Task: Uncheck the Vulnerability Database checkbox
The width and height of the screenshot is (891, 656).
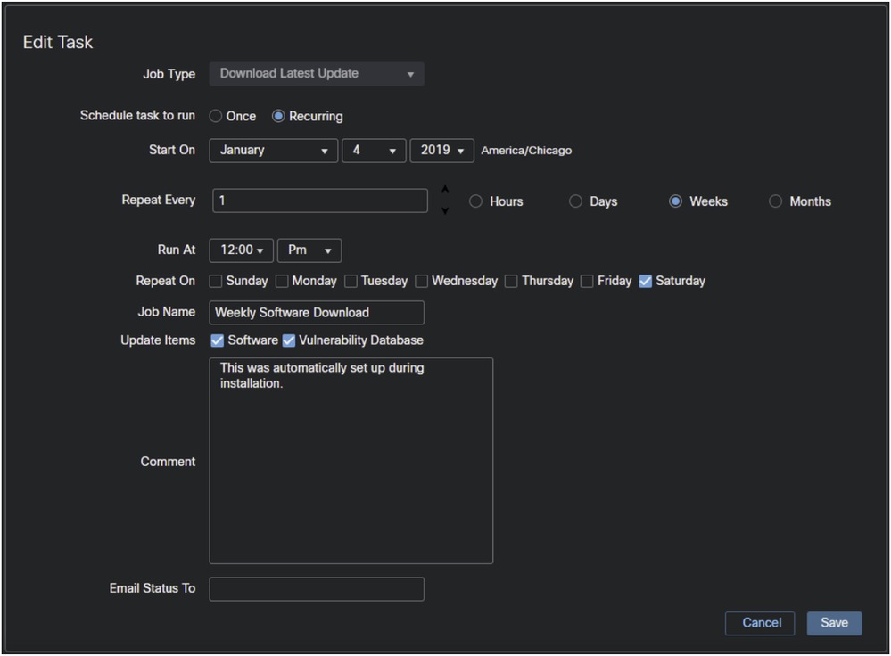Action: [289, 340]
